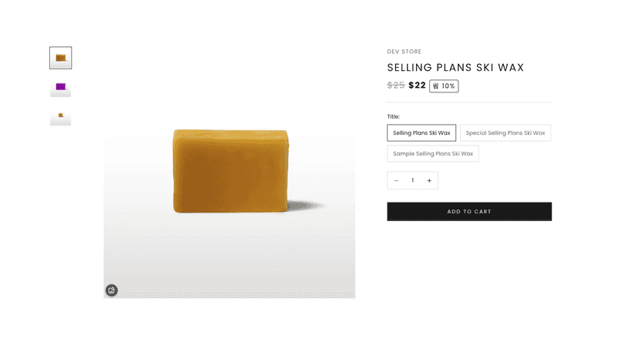This screenshot has height=359, width=638.
Task: Choose the Sample Selling Plans Ski Wax variant
Action: point(433,154)
